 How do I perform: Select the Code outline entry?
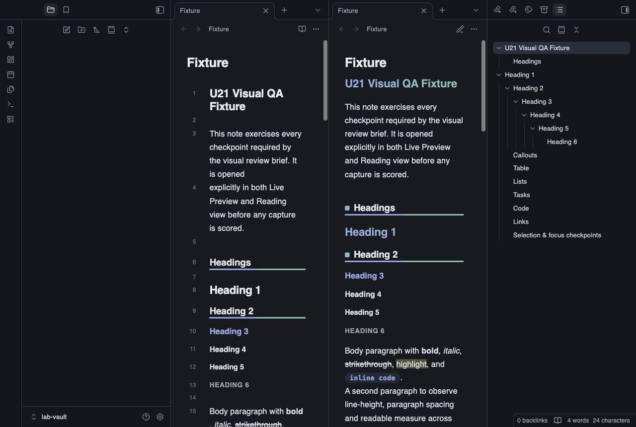521,209
